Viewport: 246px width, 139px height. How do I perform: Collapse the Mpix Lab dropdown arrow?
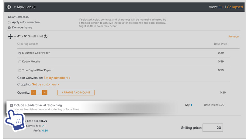[14, 7]
